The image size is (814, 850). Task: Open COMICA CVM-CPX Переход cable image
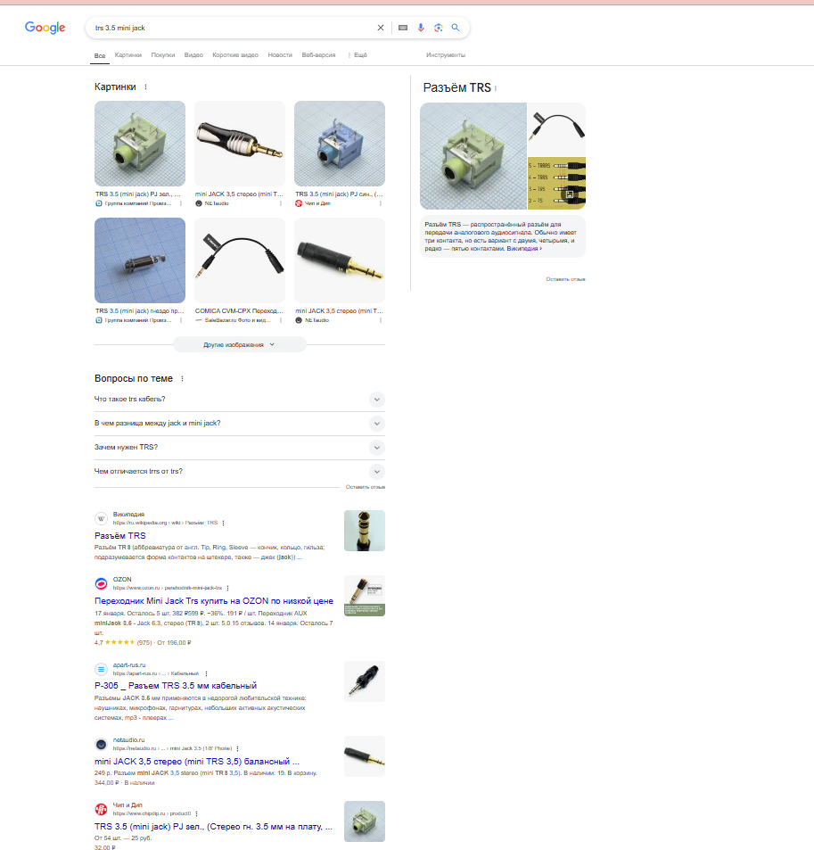pos(240,260)
